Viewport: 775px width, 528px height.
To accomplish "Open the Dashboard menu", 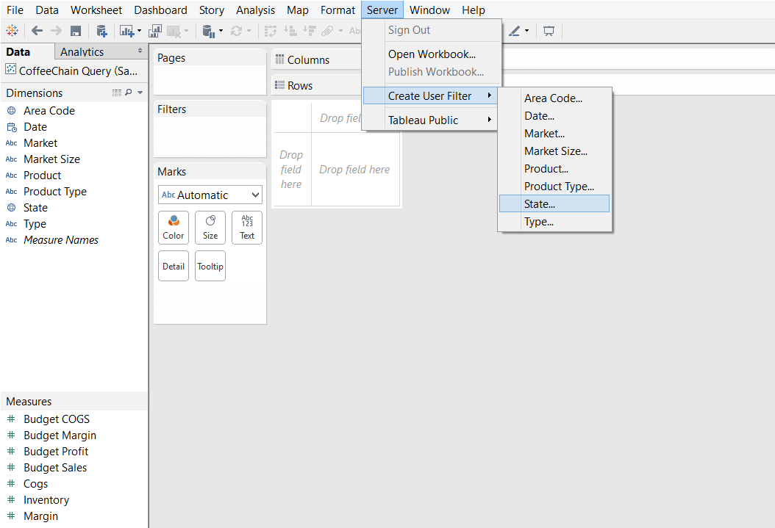I will (160, 10).
